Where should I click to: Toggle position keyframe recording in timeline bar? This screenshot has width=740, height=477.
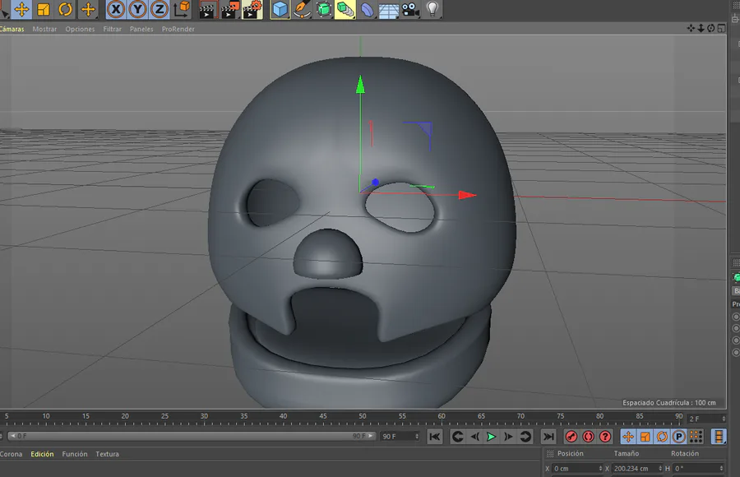628,437
